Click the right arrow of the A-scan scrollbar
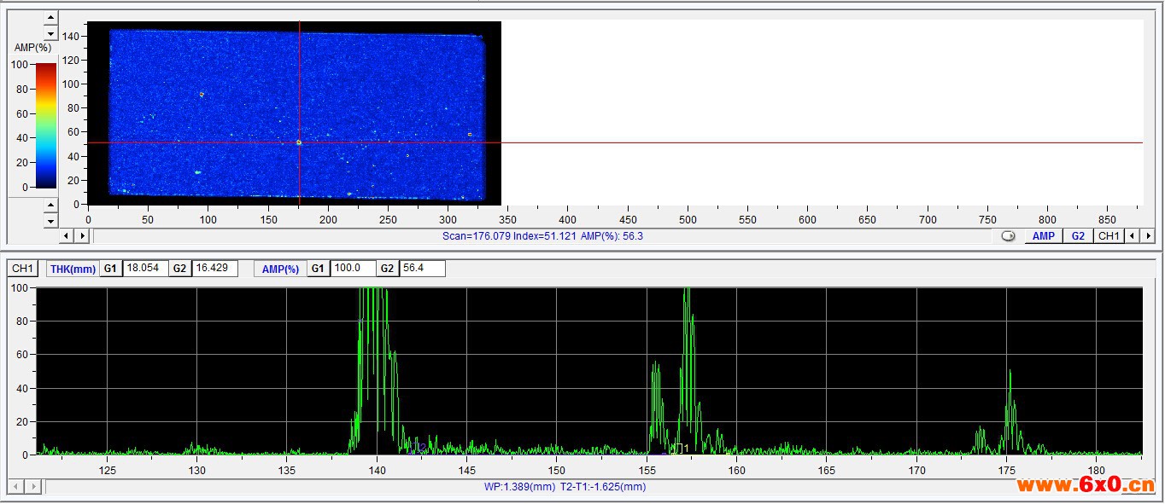Image resolution: width=1165 pixels, height=504 pixels. pos(32,487)
